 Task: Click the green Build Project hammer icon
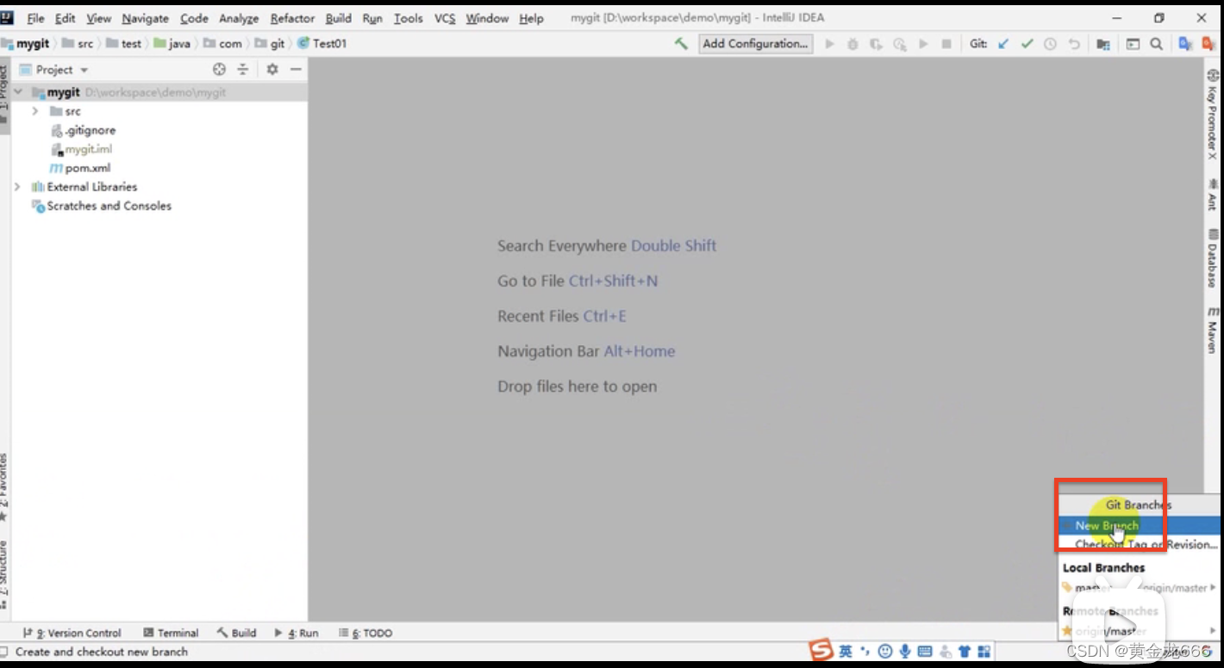coord(681,43)
